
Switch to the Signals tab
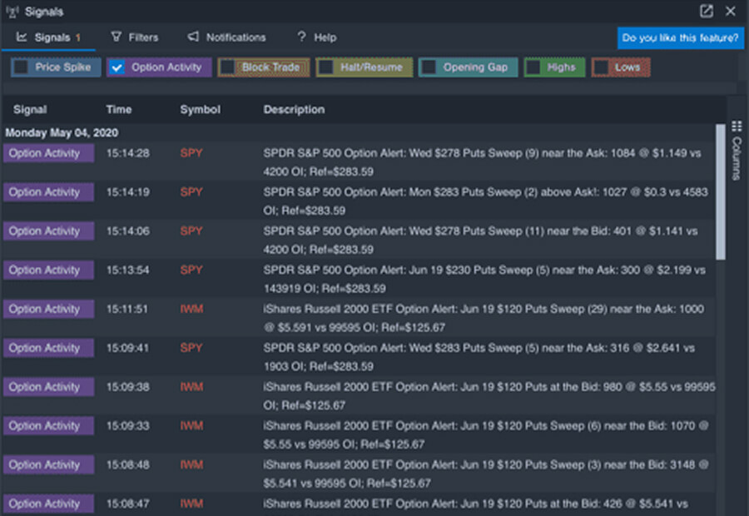pos(49,37)
